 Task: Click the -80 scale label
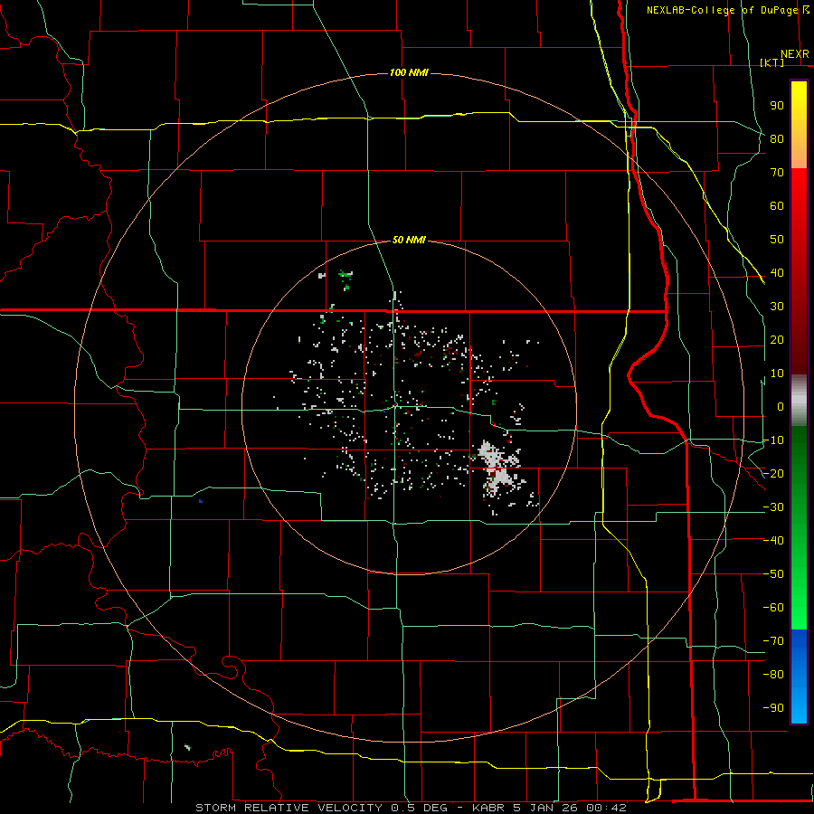click(x=773, y=675)
